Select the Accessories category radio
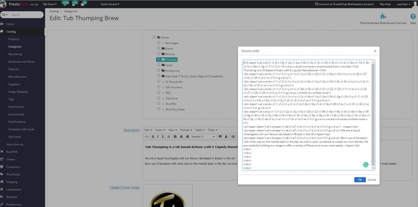 (x=158, y=70)
